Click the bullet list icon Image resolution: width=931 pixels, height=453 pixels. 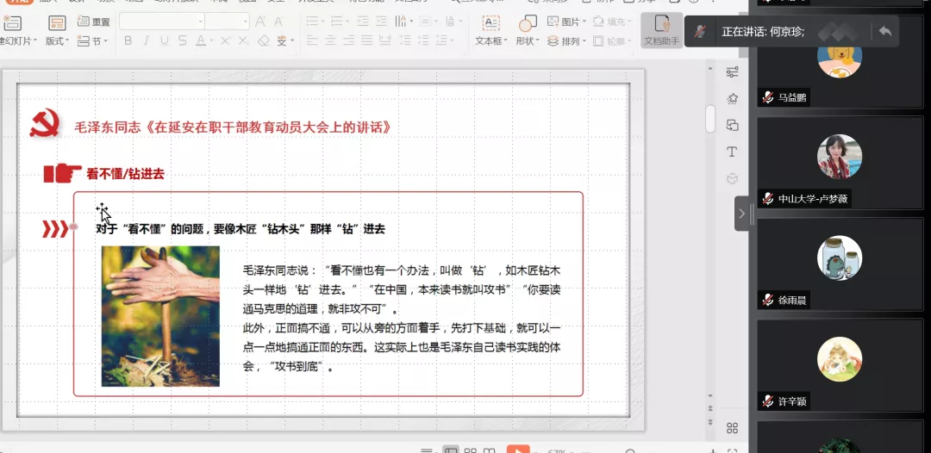(312, 22)
